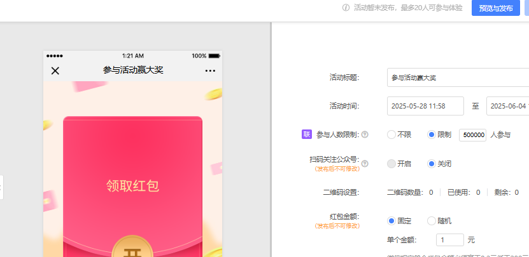Open the start date picker 2025-05-28

pyautogui.click(x=425, y=106)
